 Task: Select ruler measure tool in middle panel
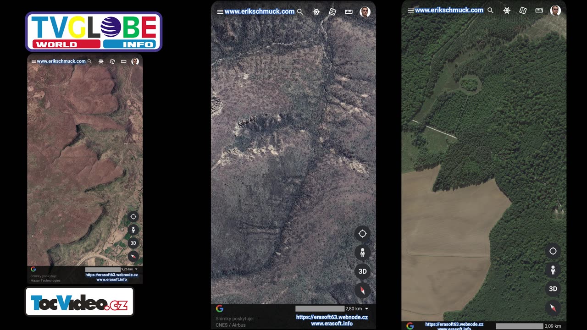click(349, 11)
